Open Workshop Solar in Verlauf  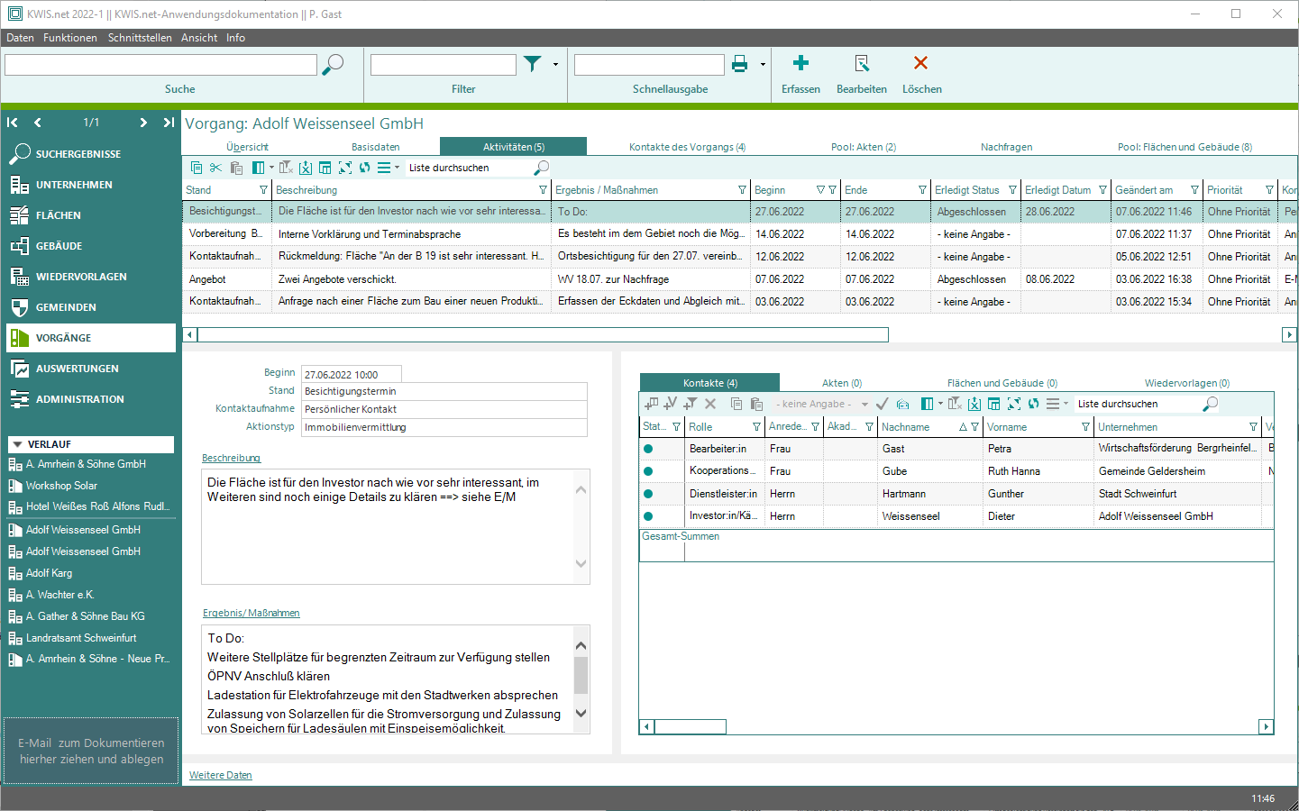(x=60, y=486)
